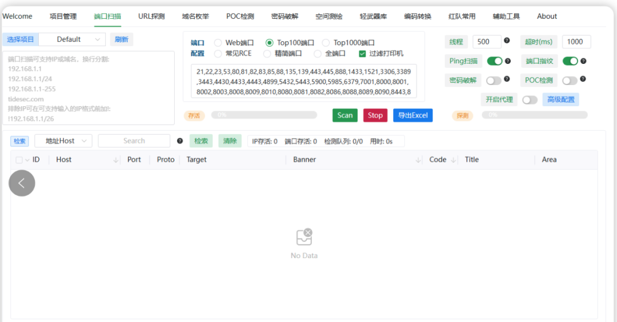Image resolution: width=617 pixels, height=322 pixels.
Task: Click the 清除 clear button
Action: (x=230, y=141)
